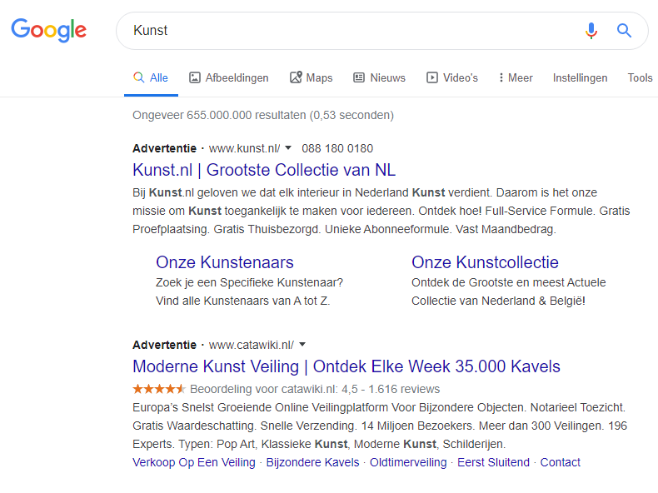Image resolution: width=658 pixels, height=493 pixels.
Task: Click the result count text 'Ongeveer 655.000.000 resultaten'
Action: [219, 115]
